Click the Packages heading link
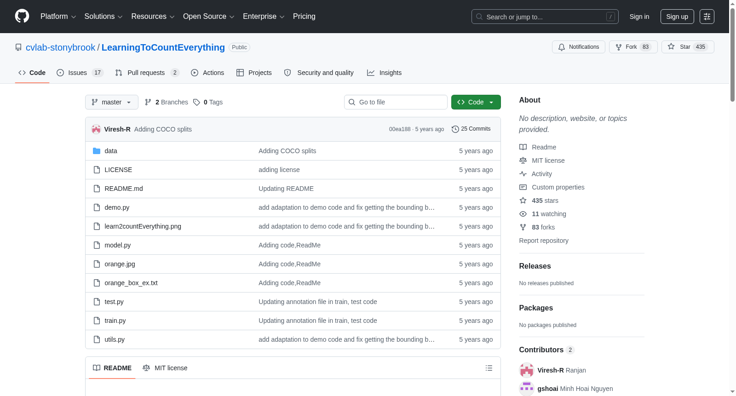 [536, 308]
